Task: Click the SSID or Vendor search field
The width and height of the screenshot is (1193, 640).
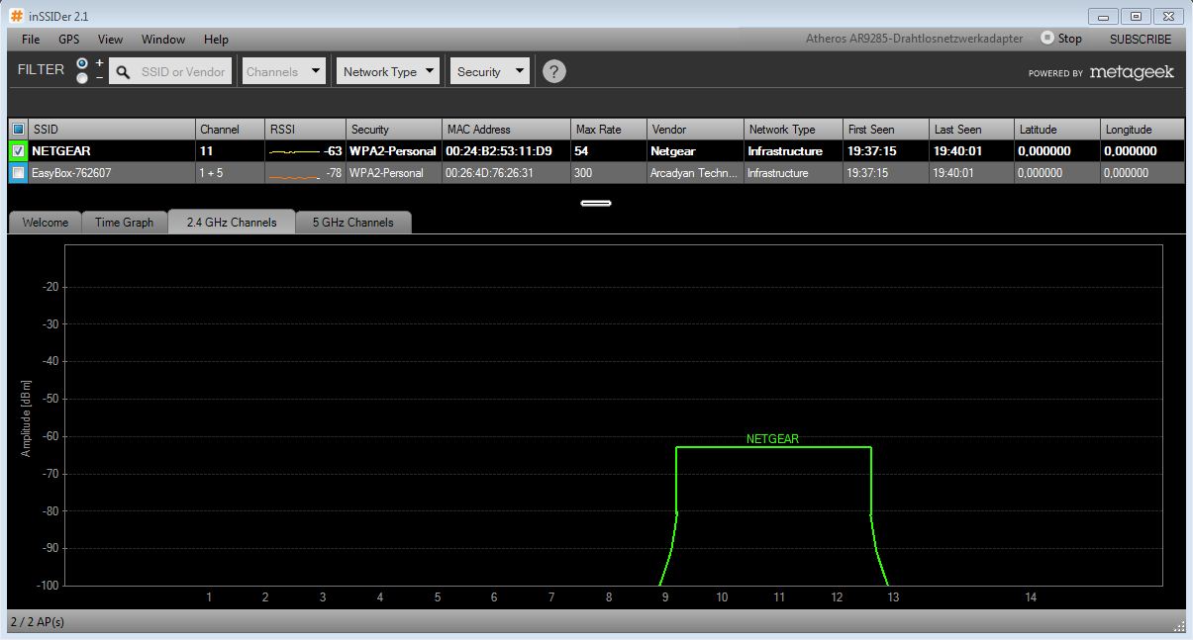Action: (170, 71)
